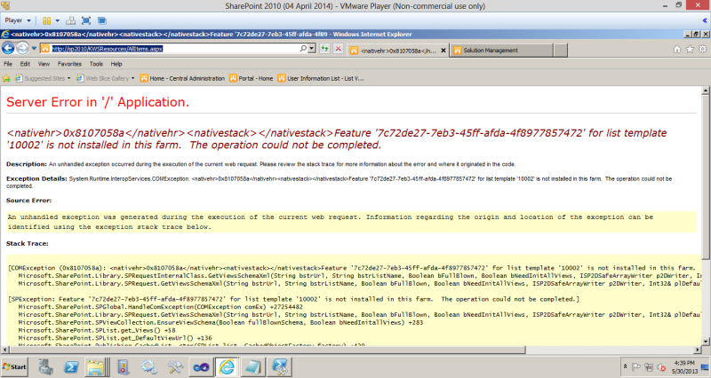This screenshot has height=378, width=711.
Task: Open the VMware Player menu
Action: click(x=17, y=20)
